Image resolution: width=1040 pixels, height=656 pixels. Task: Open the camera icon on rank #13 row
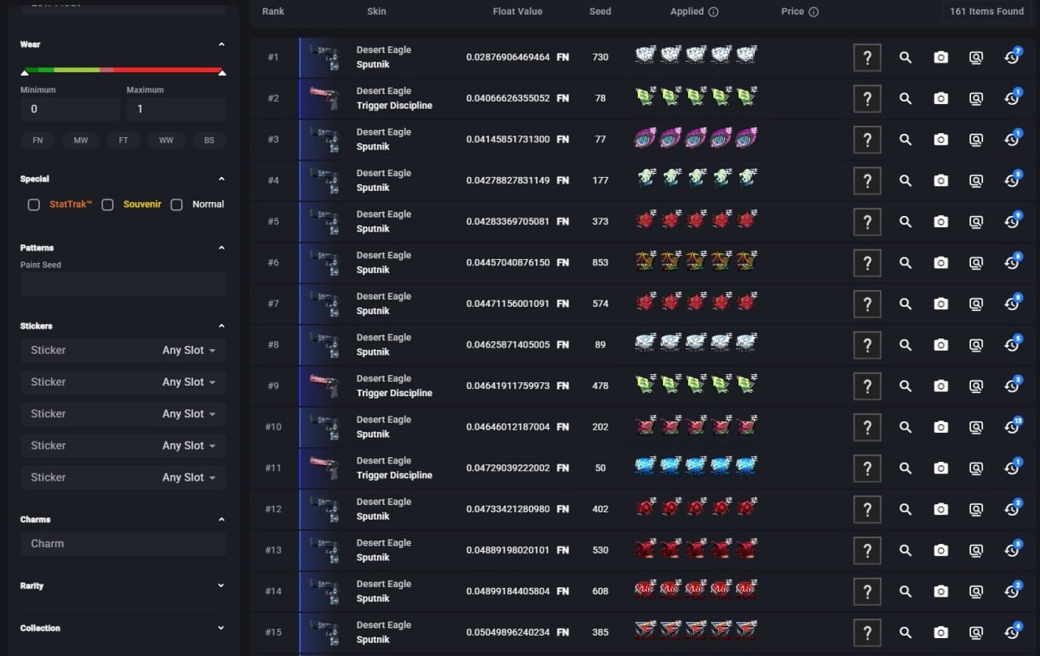tap(941, 550)
